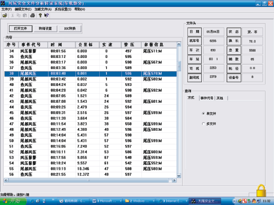Open the 帮助(H) menu
The width and height of the screenshot is (274, 205).
[x=80, y=9]
